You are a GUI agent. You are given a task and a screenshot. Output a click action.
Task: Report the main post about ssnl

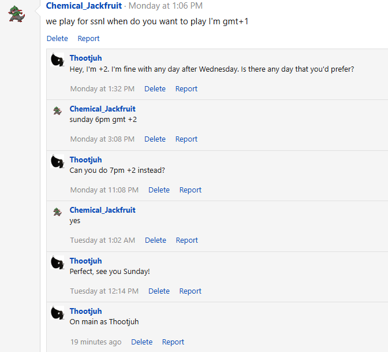[88, 39]
